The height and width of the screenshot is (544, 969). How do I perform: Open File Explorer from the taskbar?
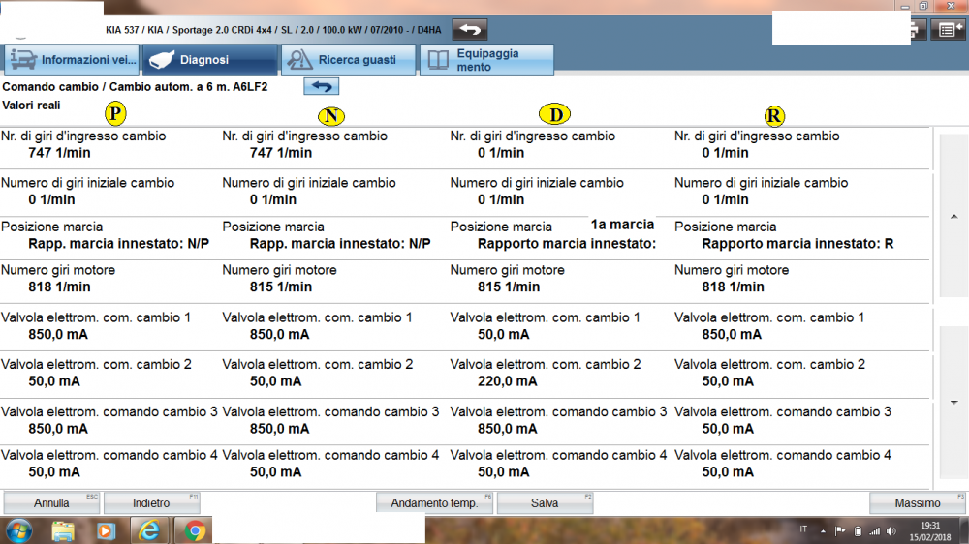click(63, 531)
